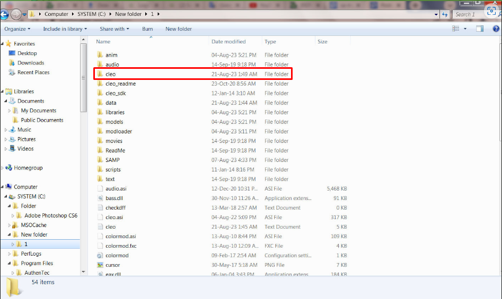Viewport: 502px width, 299px height.
Task: Open Include in library dropdown
Action: 65,29
